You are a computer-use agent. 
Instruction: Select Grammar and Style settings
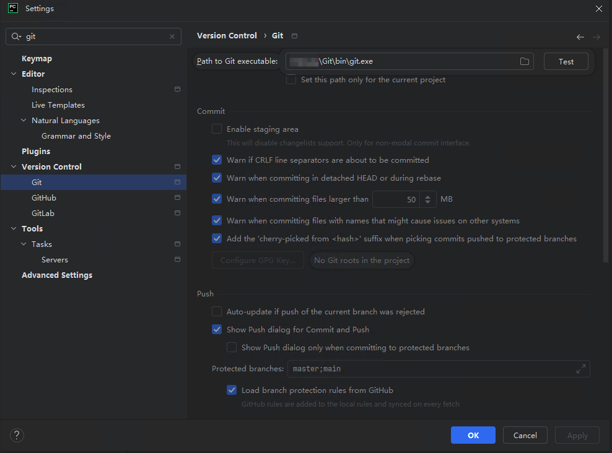click(x=76, y=136)
